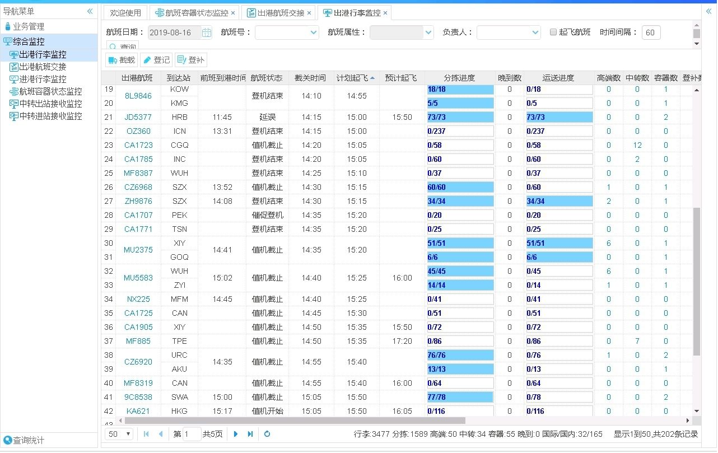Jump to the last page of records
718x453 pixels.
pos(250,434)
